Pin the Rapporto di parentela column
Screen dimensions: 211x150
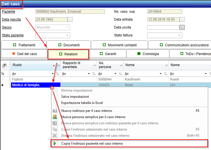click(x=95, y=65)
